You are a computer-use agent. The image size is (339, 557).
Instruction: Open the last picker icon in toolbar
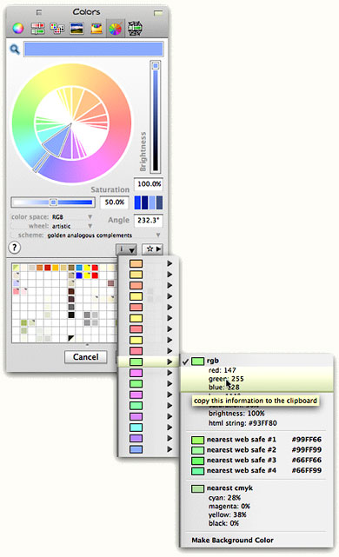click(x=135, y=29)
